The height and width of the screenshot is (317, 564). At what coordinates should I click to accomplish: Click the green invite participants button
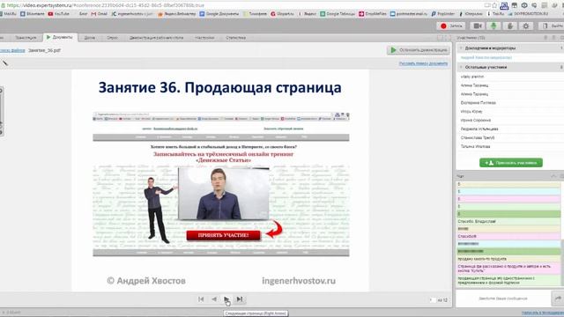click(x=511, y=163)
